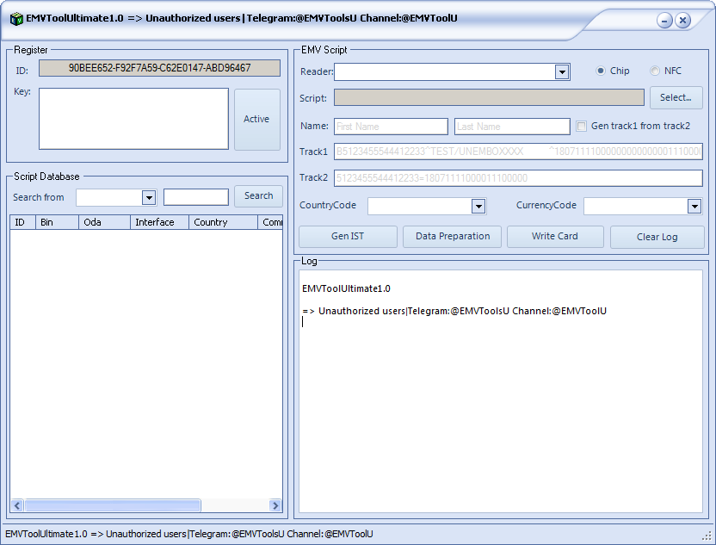The height and width of the screenshot is (545, 716).
Task: Click the script database scrollbar left arrow
Action: 17,505
